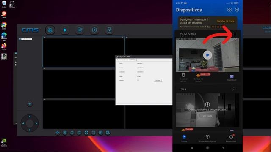Screen dimensions: 271x152
Task: Play the 'de outros' camera live feed
Action: coord(207,55)
